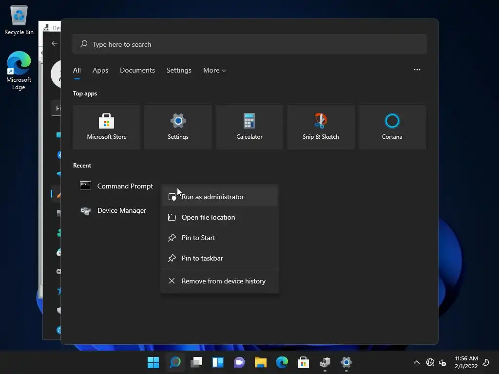The height and width of the screenshot is (374, 499).
Task: Select the All search tab
Action: [x=77, y=70]
